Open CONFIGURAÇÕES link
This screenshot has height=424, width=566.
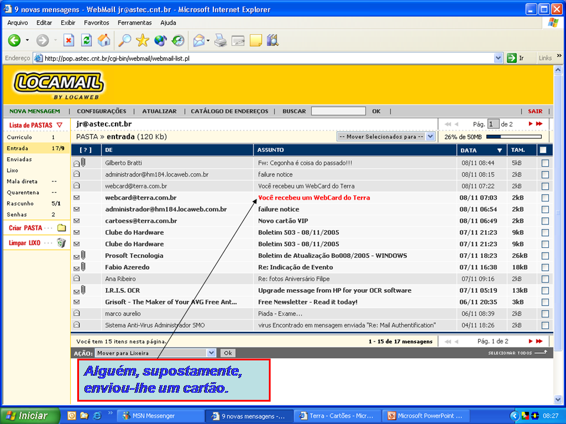[101, 111]
